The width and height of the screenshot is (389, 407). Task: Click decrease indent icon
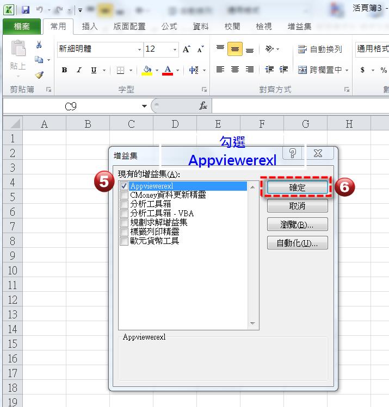click(269, 70)
